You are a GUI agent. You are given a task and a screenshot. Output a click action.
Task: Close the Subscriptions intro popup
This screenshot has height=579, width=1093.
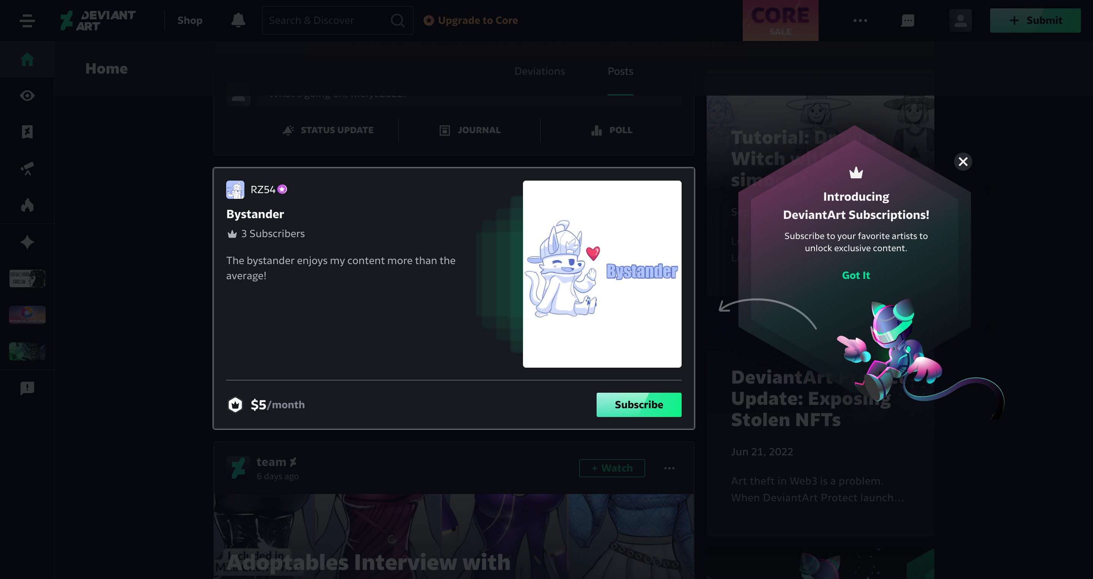pos(963,162)
